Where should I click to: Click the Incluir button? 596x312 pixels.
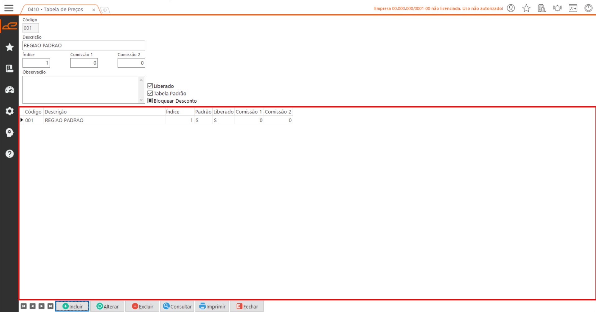click(72, 306)
